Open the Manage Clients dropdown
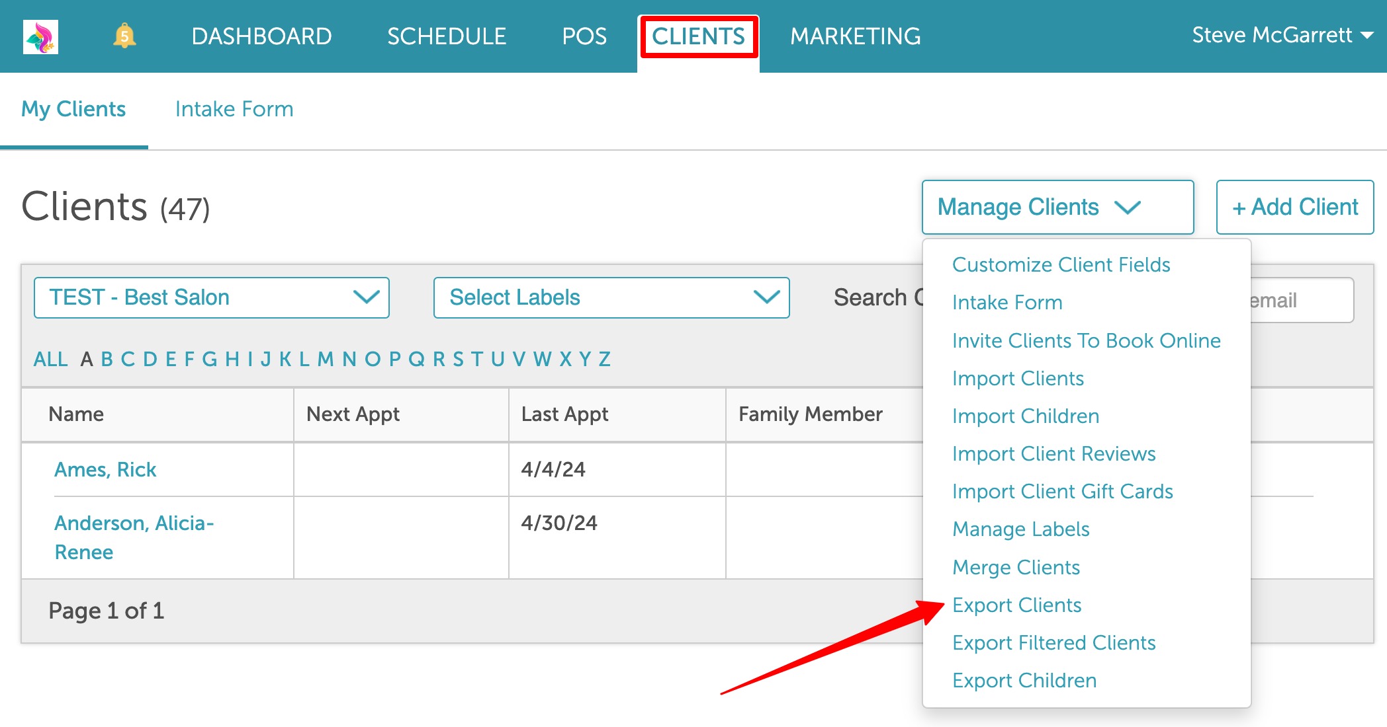The width and height of the screenshot is (1387, 727). 1057,207
